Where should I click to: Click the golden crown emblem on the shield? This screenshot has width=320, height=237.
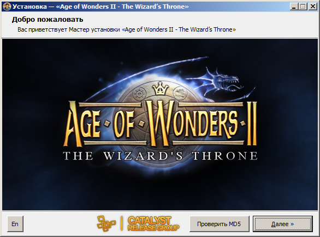pos(161,88)
